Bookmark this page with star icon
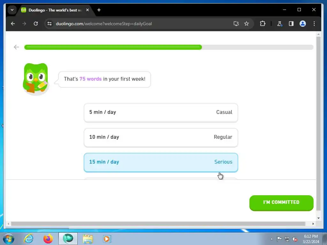 (x=247, y=24)
